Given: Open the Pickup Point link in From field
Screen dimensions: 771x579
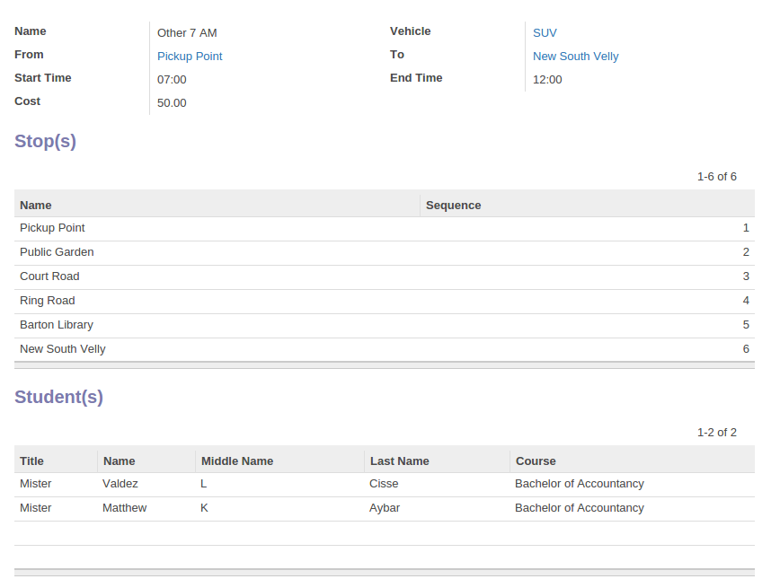Looking at the screenshot, I should (x=190, y=57).
